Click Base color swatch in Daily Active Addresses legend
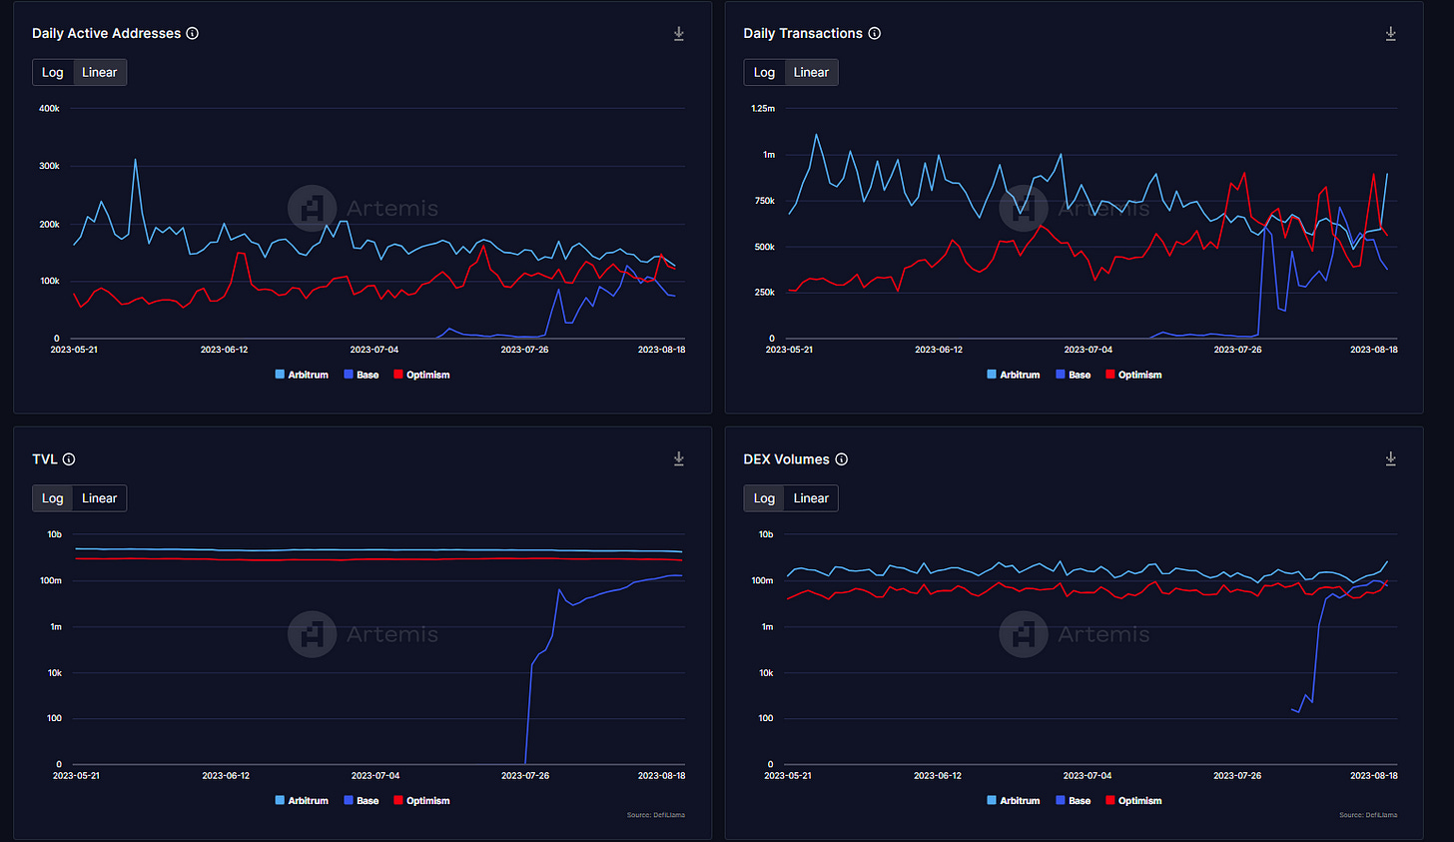Screen dimensions: 1454x842 (x=349, y=375)
